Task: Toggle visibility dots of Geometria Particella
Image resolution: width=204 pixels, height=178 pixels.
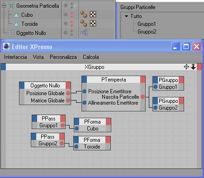Action: [x=71, y=6]
